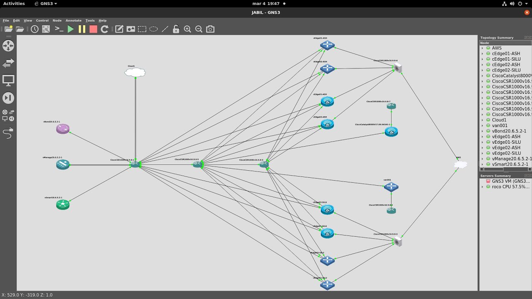Click the Open project folder icon
The width and height of the screenshot is (532, 299).
coord(20,29)
